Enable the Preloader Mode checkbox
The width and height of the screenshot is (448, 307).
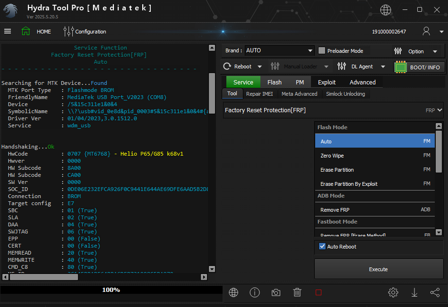322,51
